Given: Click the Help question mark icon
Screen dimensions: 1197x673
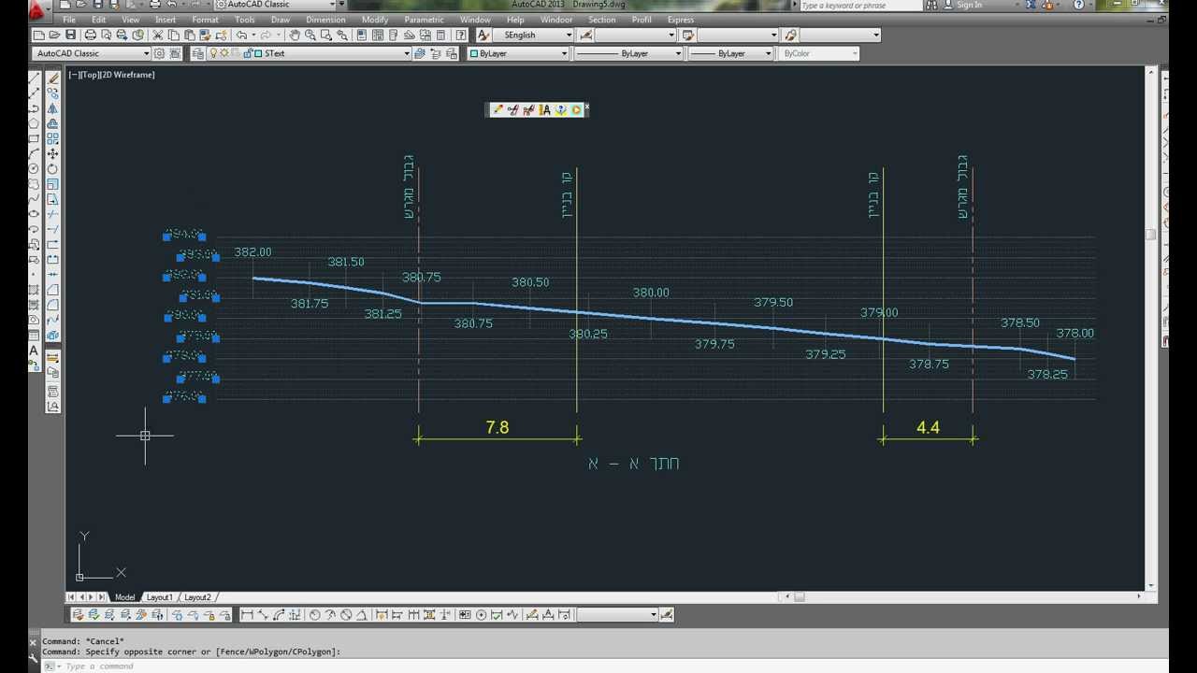Looking at the screenshot, I should [x=460, y=35].
